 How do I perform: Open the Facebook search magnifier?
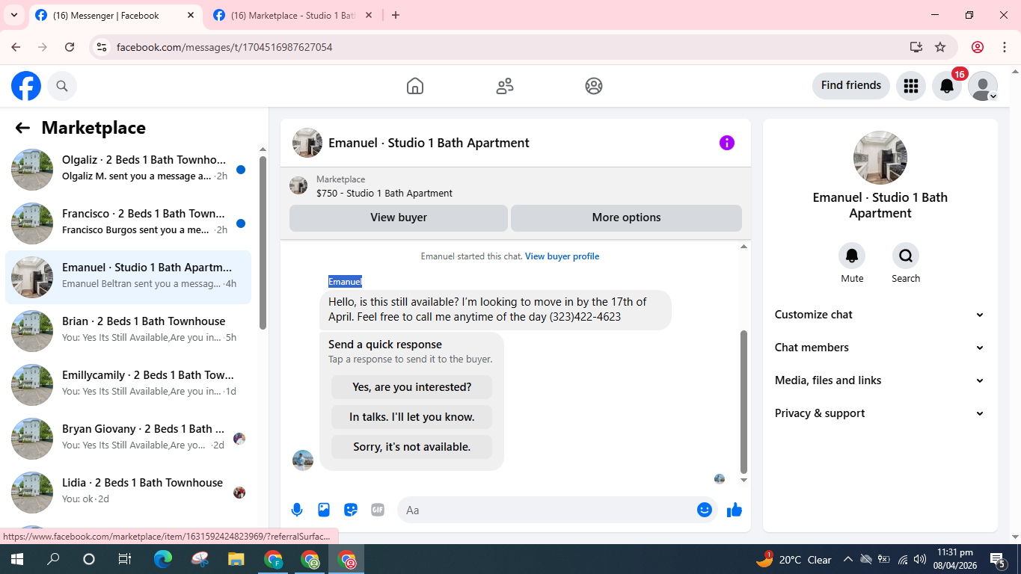(x=62, y=86)
